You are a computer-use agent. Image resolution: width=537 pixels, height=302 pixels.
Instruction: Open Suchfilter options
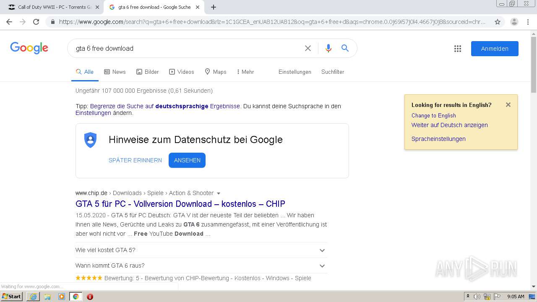click(333, 72)
